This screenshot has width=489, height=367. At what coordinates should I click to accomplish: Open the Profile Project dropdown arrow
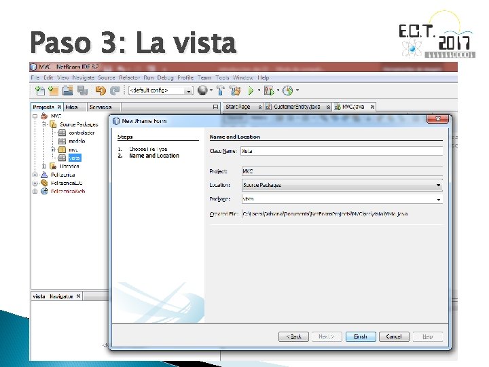(297, 90)
